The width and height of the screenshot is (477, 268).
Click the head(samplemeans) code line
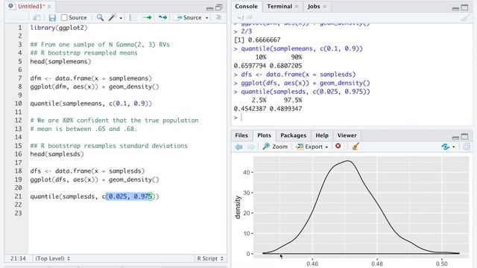click(60, 61)
